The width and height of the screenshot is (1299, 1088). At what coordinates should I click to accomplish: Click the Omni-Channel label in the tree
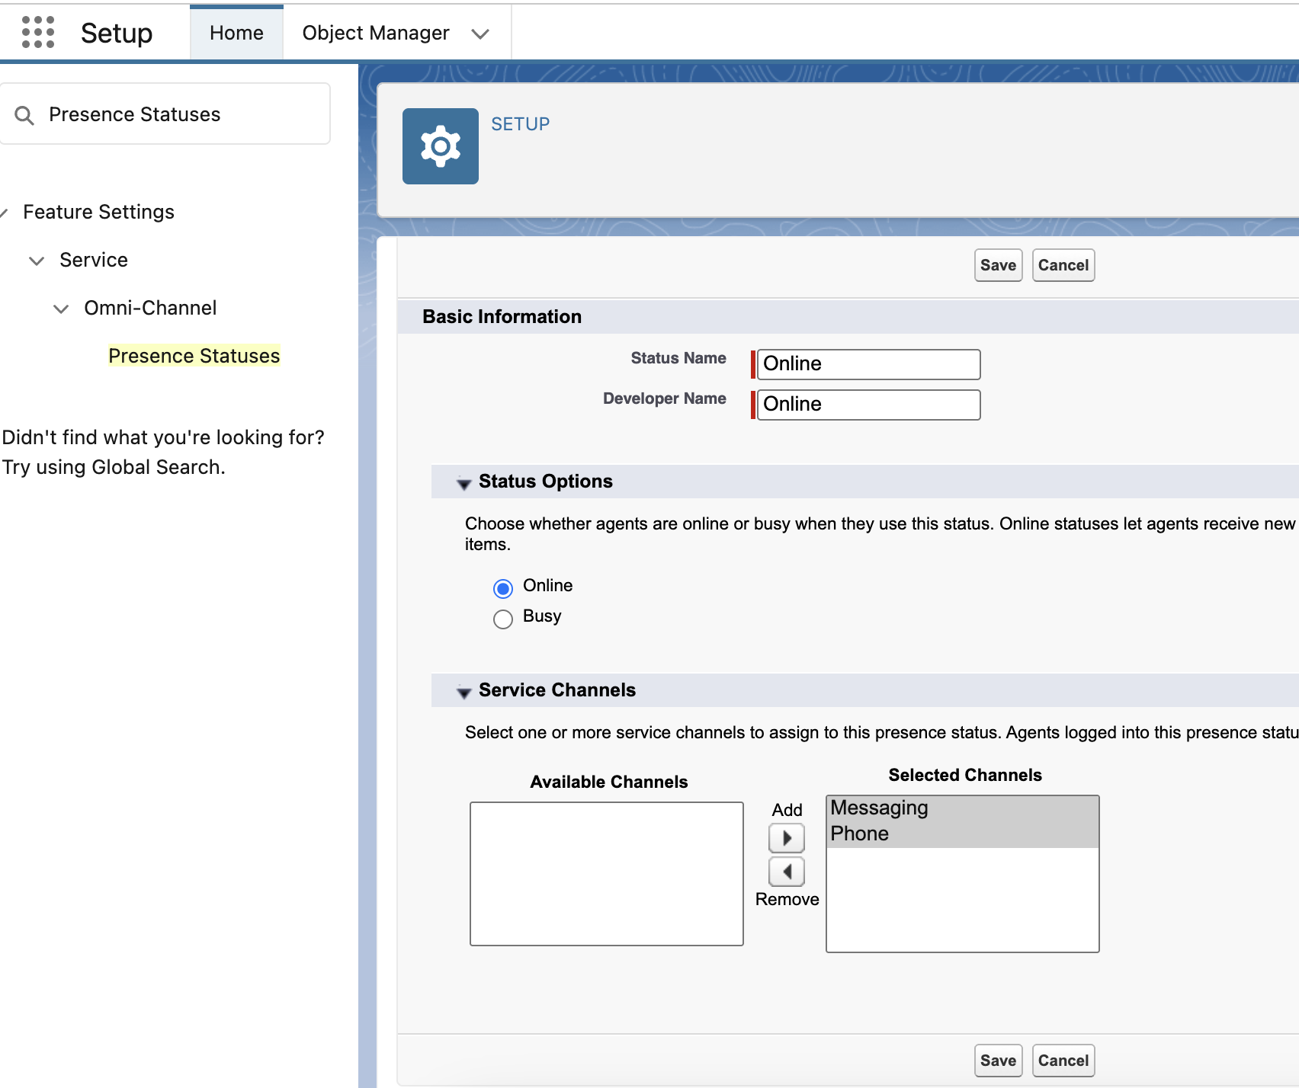(x=150, y=308)
